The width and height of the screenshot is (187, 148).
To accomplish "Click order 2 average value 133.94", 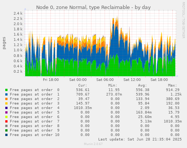I will [143, 99].
